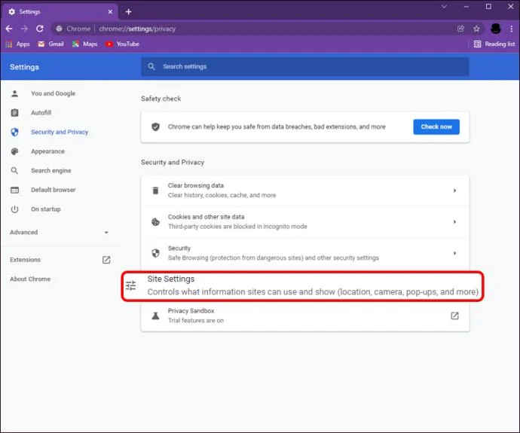This screenshot has width=520, height=433.
Task: Click the cookie icon
Action: pos(155,221)
